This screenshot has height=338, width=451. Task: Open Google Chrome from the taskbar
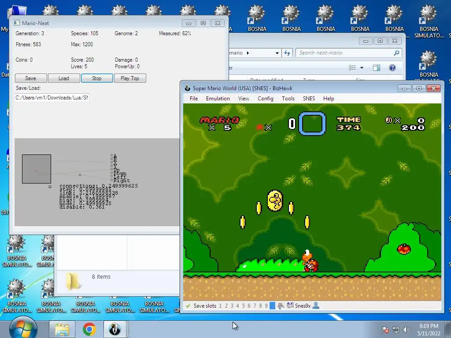pos(89,329)
